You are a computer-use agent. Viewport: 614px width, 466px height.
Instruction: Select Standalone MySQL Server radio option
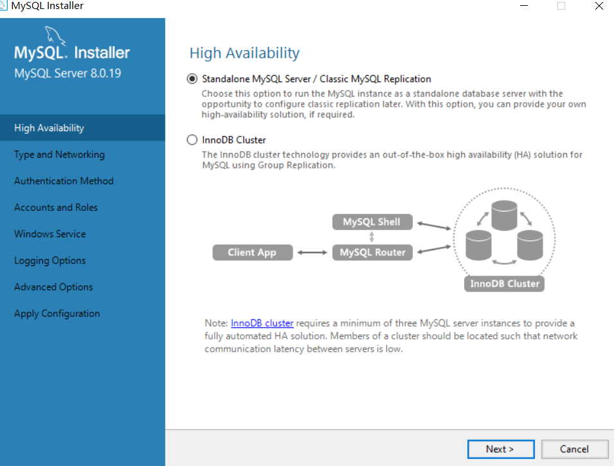[192, 79]
